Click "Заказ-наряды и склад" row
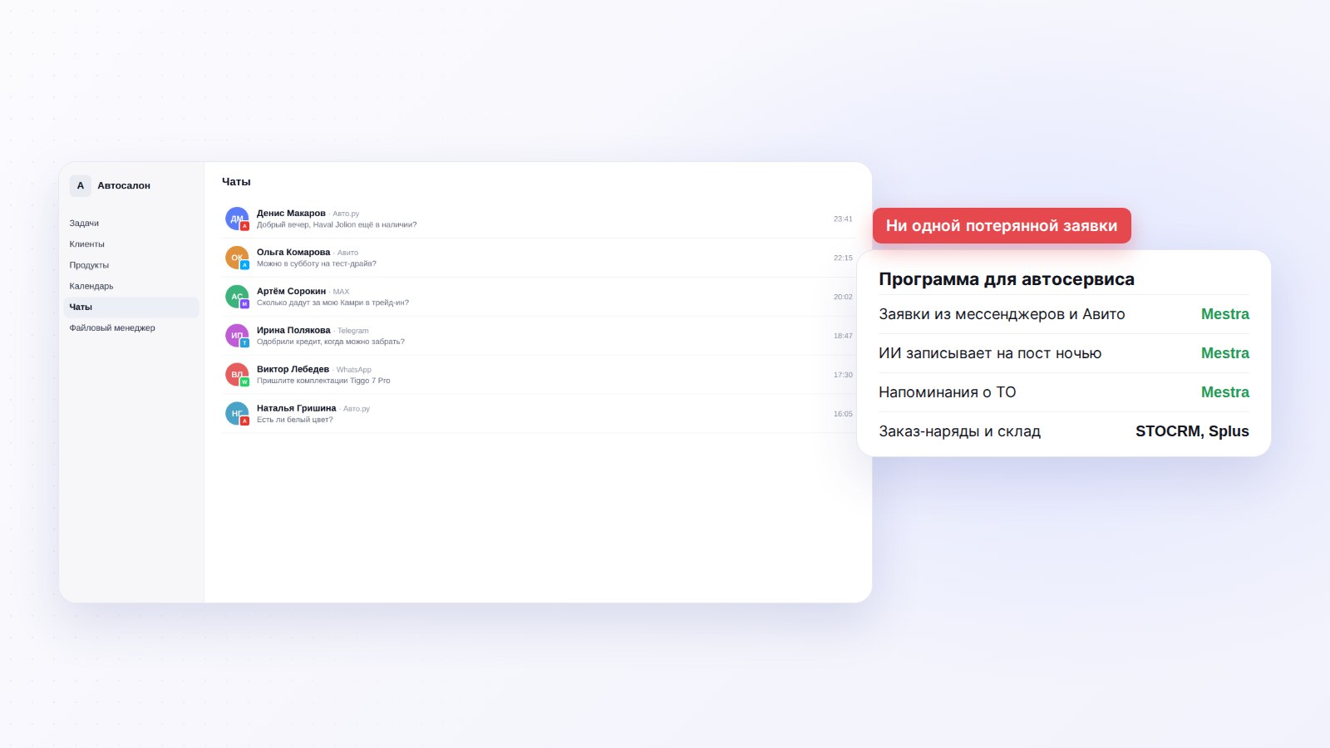Image resolution: width=1330 pixels, height=748 pixels. coord(1064,431)
